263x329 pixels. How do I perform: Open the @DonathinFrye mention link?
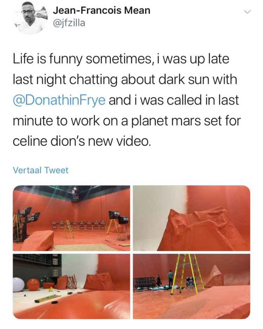59,100
